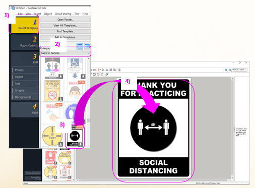Select step 1 Select Template
The image size is (255, 188).
25,25
